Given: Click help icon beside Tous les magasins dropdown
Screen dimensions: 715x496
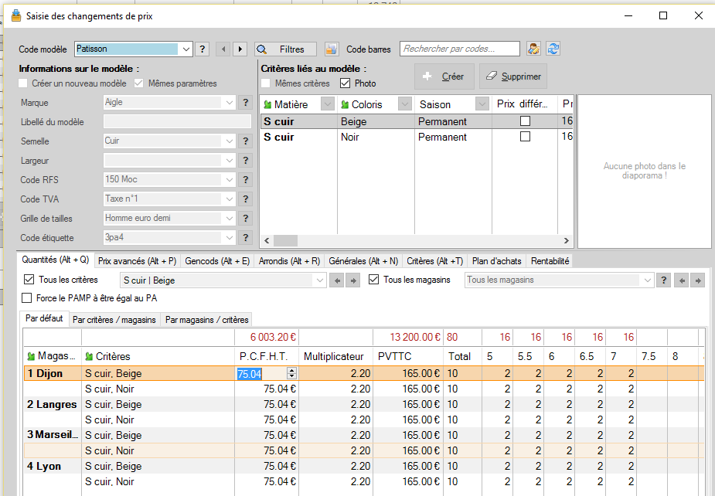Looking at the screenshot, I should point(663,280).
